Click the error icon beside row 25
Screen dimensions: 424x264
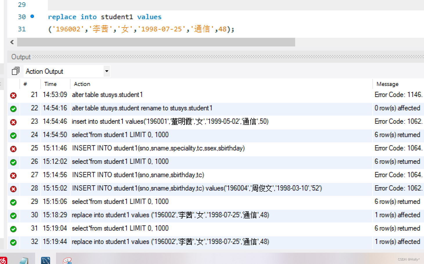click(x=13, y=149)
